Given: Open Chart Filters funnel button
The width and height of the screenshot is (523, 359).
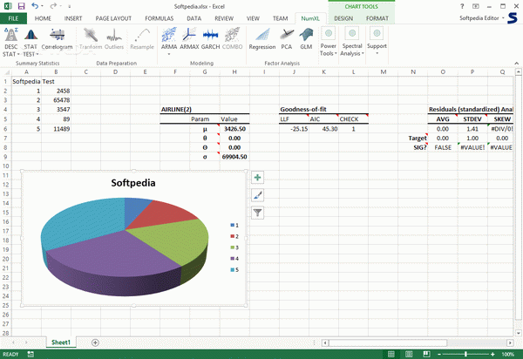Looking at the screenshot, I should pos(257,213).
